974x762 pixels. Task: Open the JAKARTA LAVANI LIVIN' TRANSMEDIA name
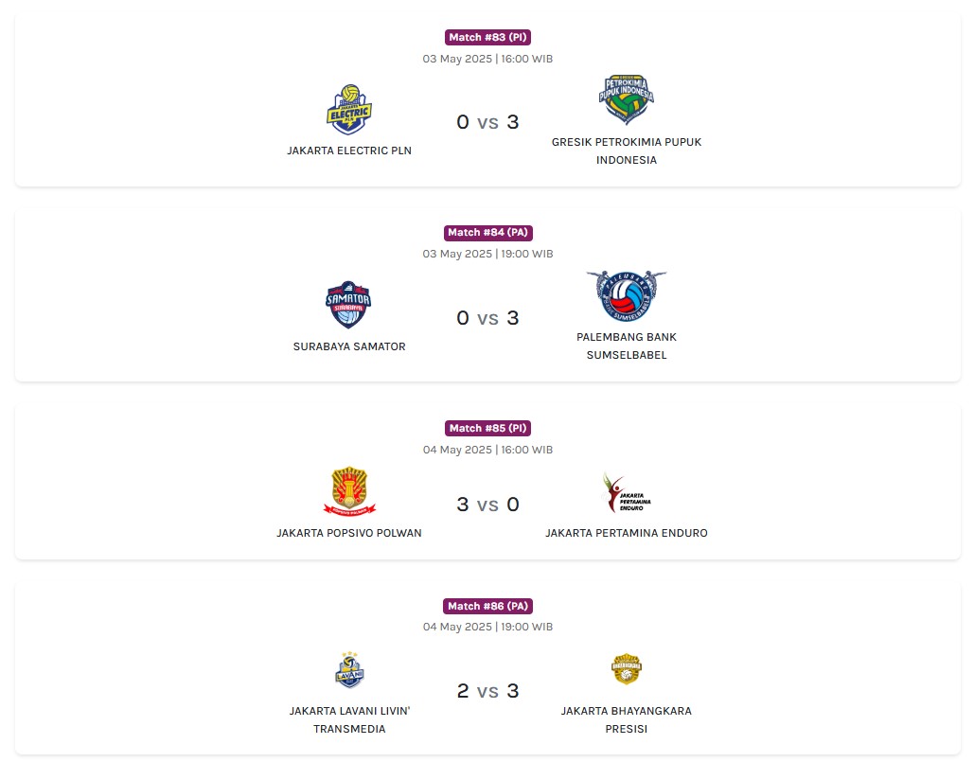click(349, 719)
